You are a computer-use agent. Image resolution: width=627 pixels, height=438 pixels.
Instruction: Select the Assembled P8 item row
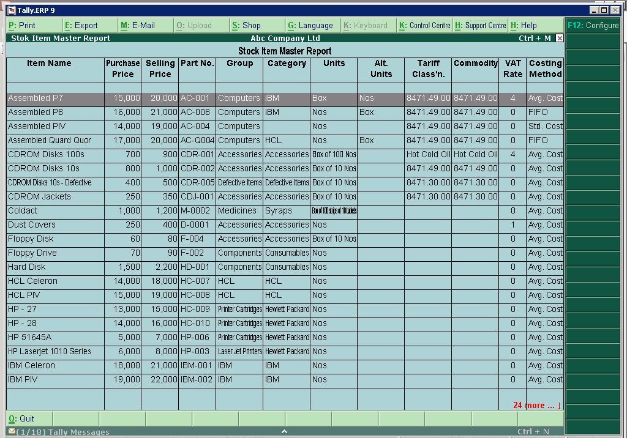36,113
